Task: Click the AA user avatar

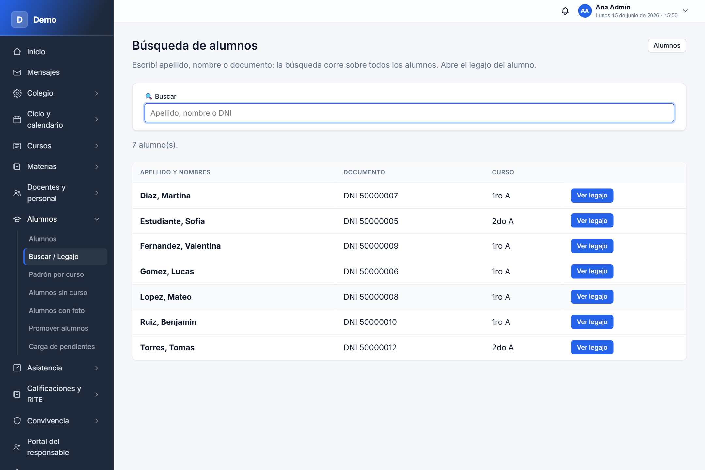Action: [x=585, y=11]
